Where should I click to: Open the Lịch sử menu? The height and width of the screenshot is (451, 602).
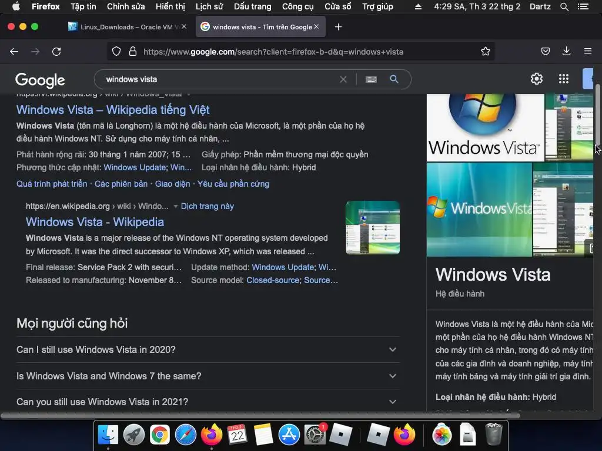(209, 6)
